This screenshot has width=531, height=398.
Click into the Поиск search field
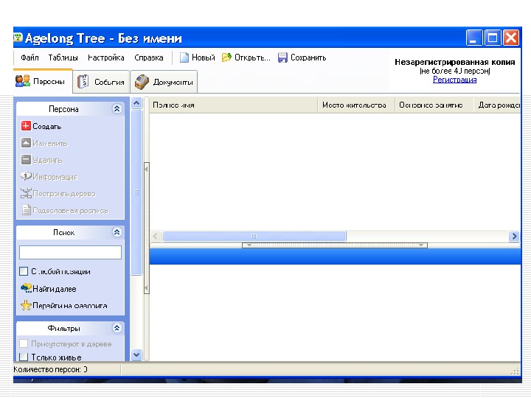tap(71, 252)
